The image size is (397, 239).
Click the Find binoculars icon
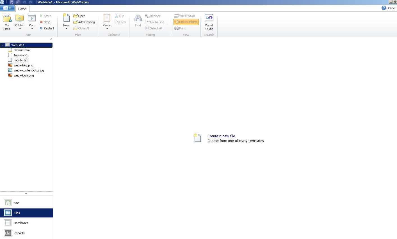tap(138, 18)
